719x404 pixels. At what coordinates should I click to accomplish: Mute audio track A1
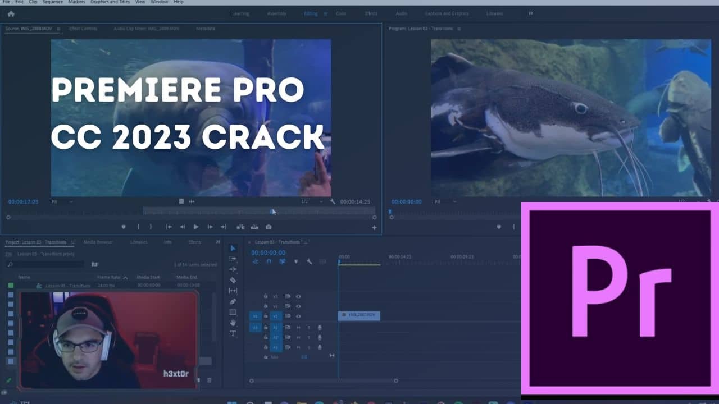[298, 327]
